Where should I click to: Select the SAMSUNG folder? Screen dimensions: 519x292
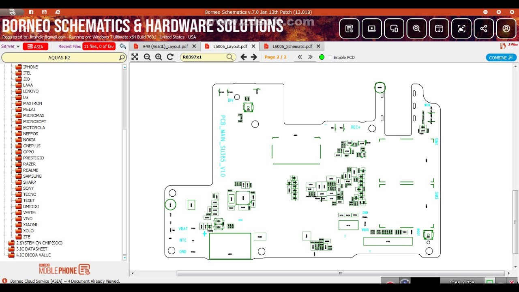32,176
